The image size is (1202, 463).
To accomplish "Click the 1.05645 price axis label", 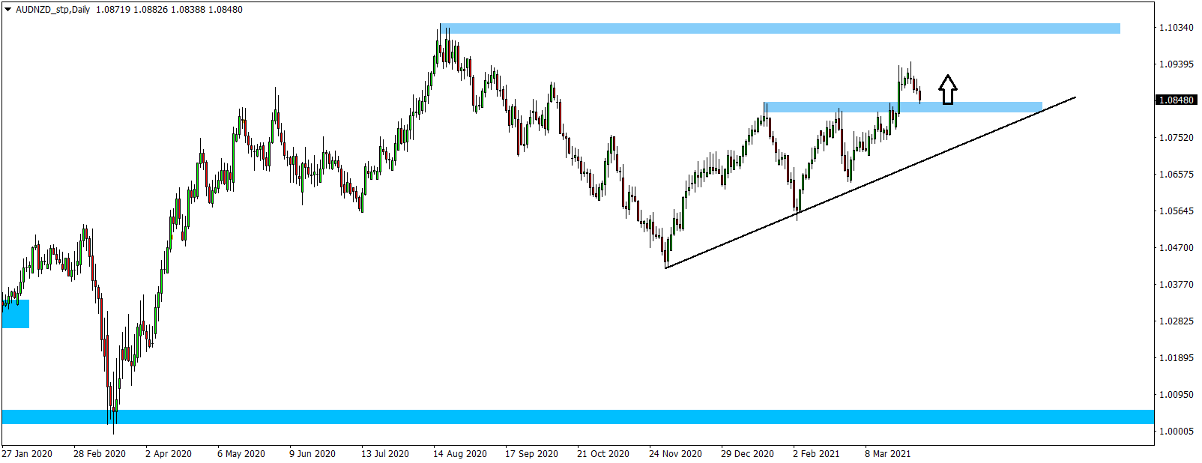I will (1177, 211).
